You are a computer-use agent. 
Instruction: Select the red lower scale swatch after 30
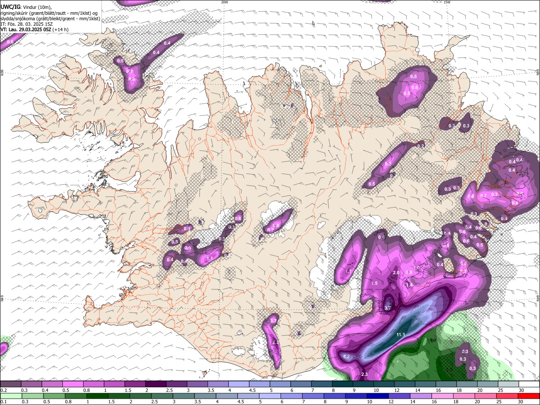[529, 396]
